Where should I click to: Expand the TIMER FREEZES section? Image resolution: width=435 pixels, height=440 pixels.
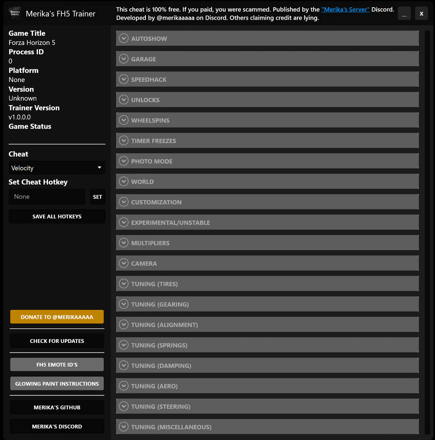coord(267,141)
